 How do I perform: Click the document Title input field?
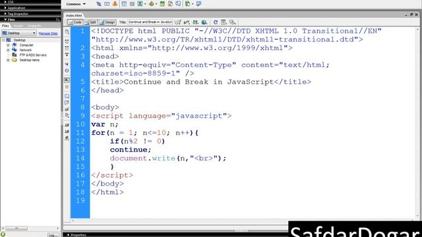150,22
